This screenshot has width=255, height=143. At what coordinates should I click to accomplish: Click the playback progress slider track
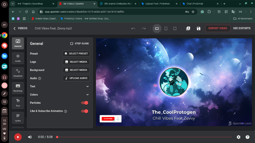[x=143, y=137]
